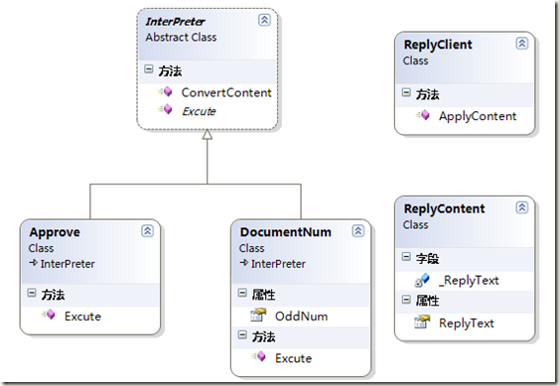Click the ApplyContent method icon
Image resolution: width=559 pixels, height=386 pixels.
[422, 115]
